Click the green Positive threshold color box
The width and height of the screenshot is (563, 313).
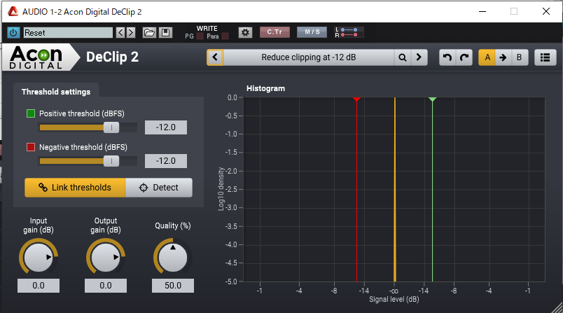(31, 113)
